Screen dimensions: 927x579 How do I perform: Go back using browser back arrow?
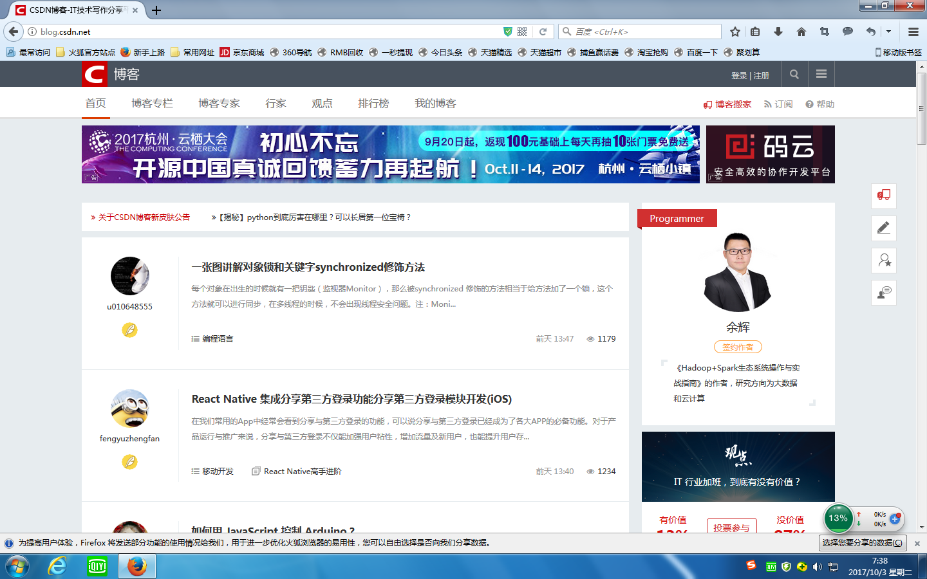tap(14, 32)
